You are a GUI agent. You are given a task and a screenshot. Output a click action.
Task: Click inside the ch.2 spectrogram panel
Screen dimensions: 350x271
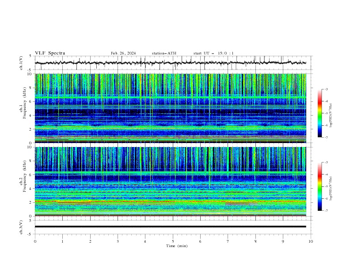point(170,182)
